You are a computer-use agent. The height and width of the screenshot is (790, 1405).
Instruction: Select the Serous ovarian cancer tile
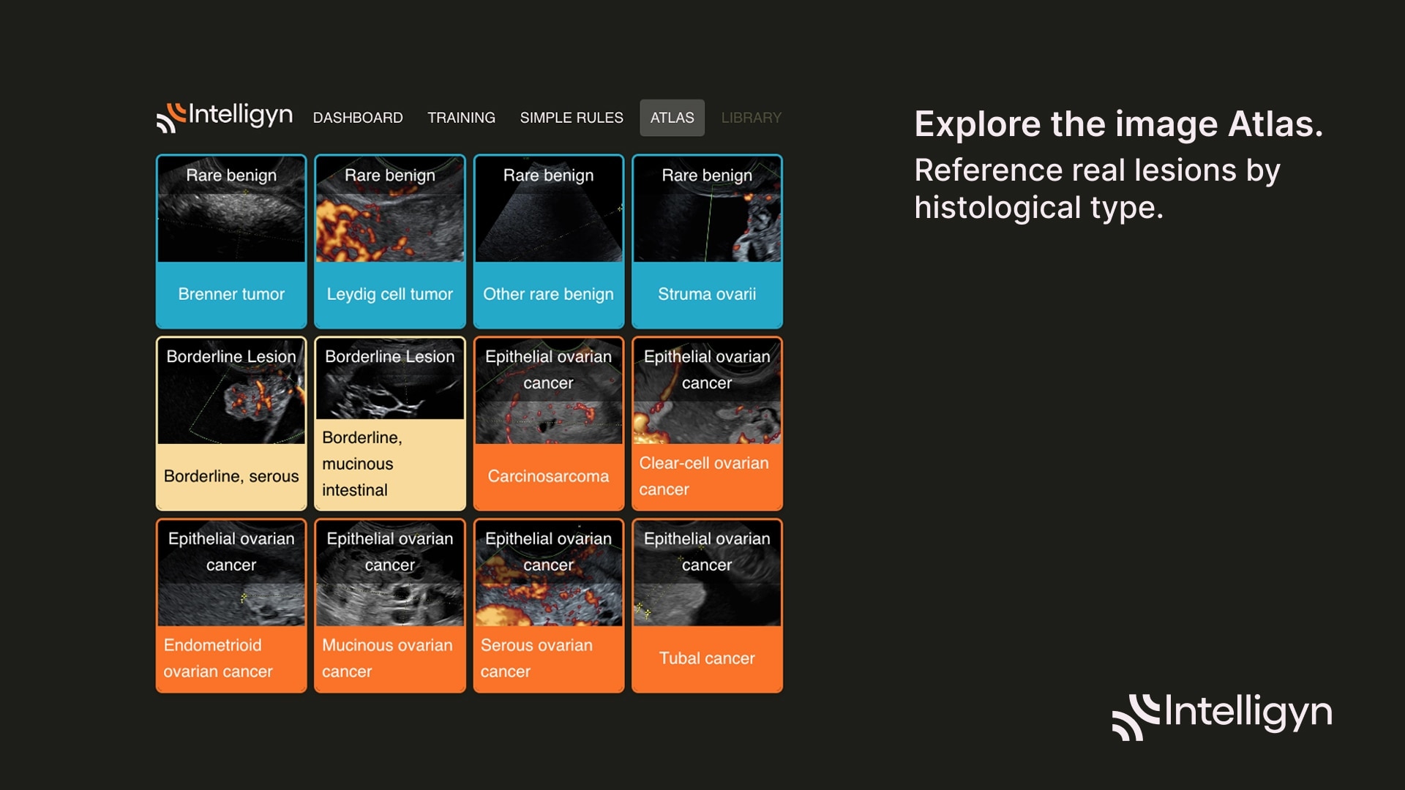548,605
